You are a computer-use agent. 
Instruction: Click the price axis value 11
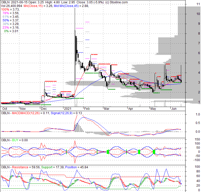click(198, 4)
